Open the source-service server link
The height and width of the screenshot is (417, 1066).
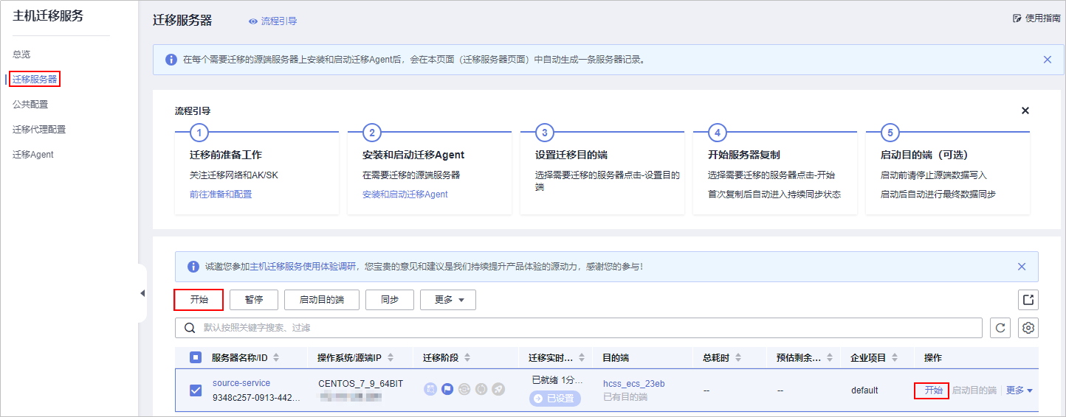(241, 383)
